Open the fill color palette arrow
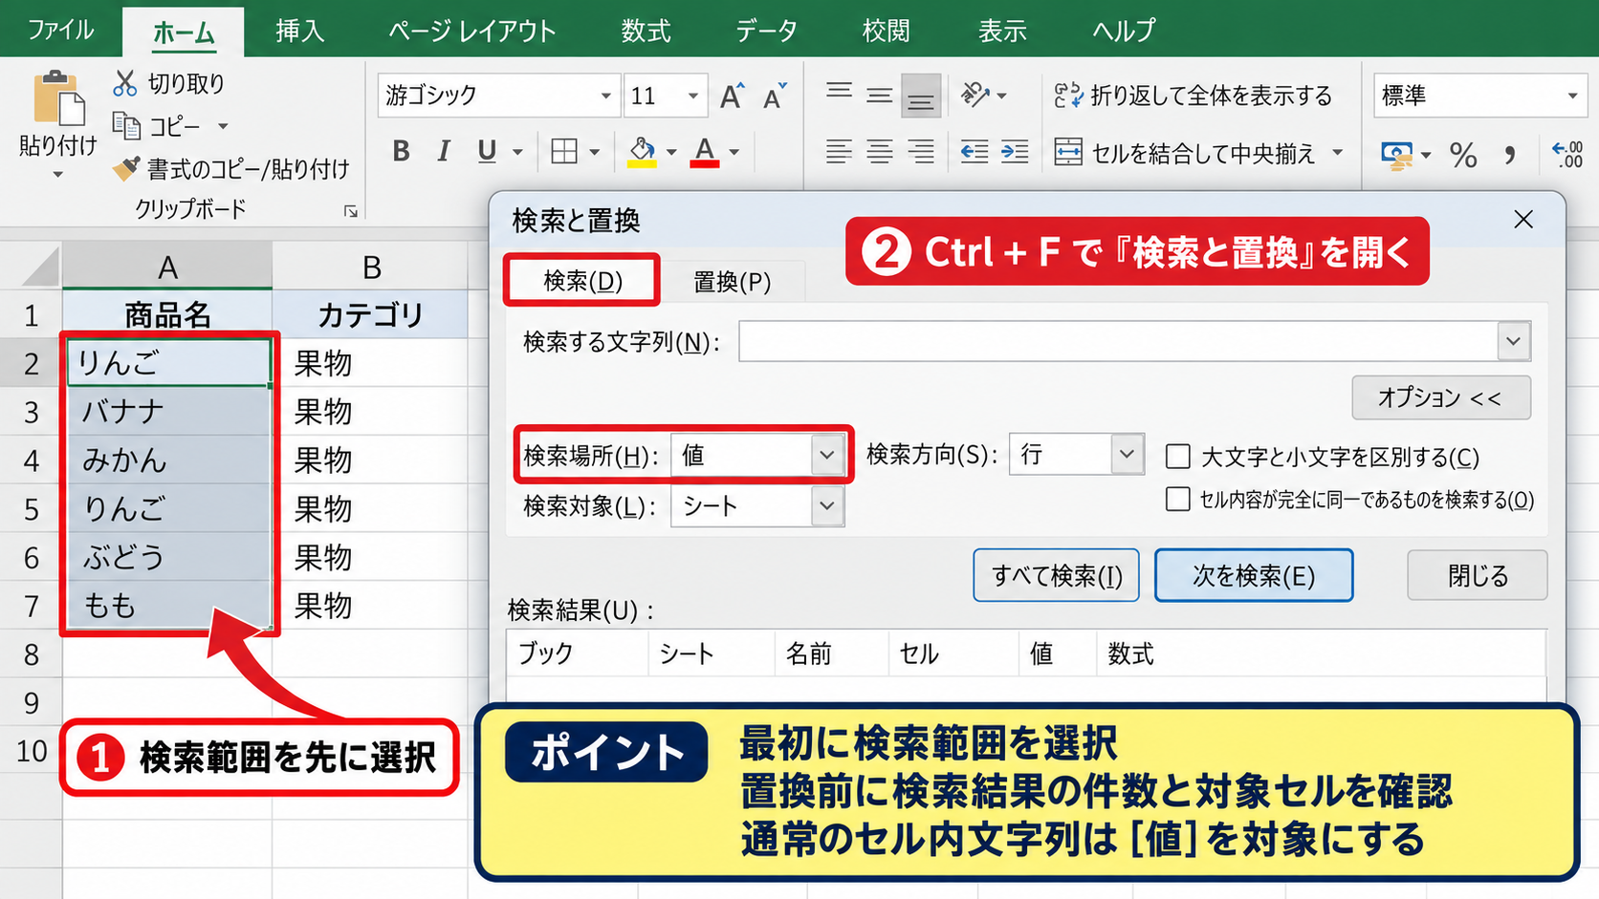Screen dimensions: 1599x899 [671, 152]
